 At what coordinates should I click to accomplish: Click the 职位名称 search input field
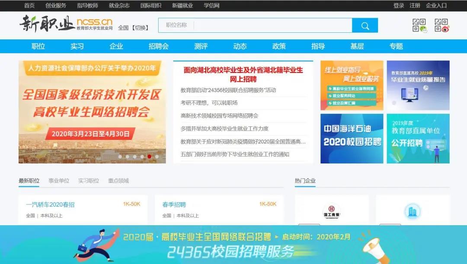(x=255, y=25)
